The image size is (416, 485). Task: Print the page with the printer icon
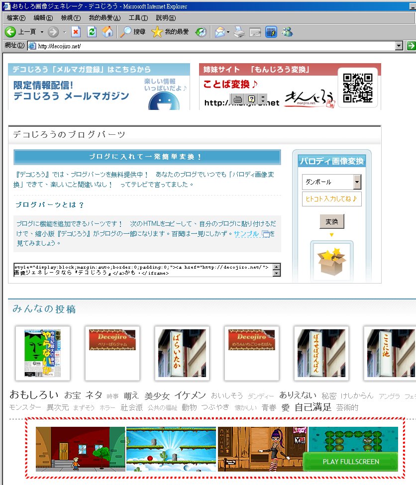point(239,31)
